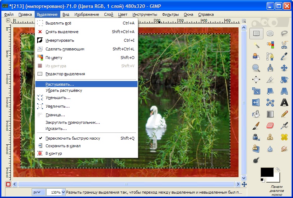Select the Smudge finger tool
293x198 pixels.
pyautogui.click(x=284, y=149)
